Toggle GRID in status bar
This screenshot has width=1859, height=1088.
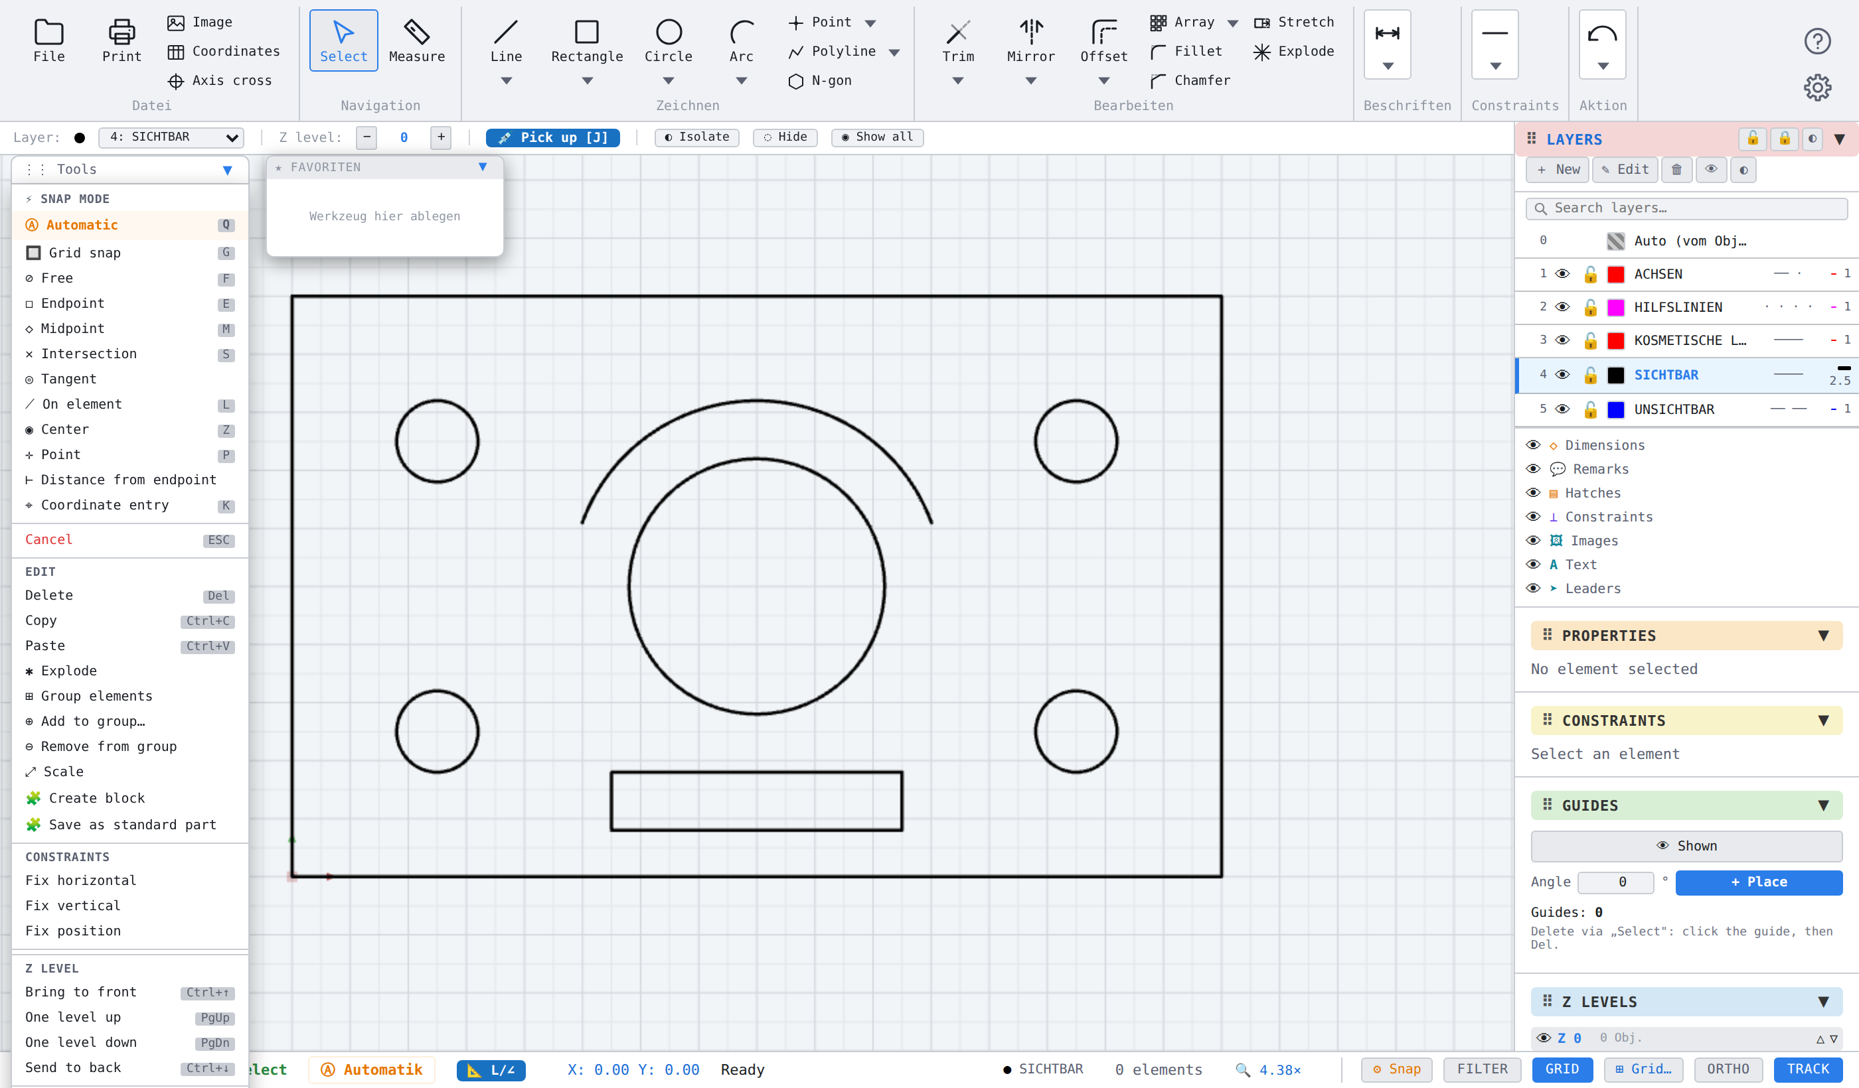(1562, 1069)
